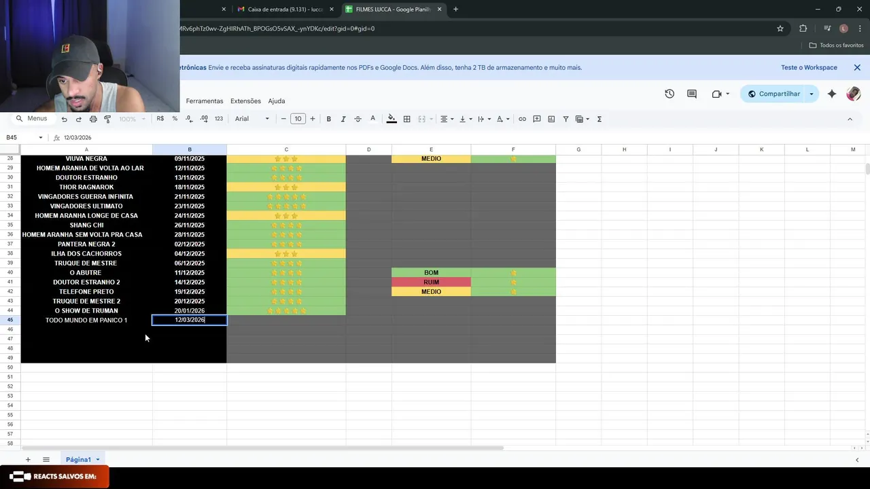This screenshot has height=489, width=870.
Task: Add a new sheet with plus
Action: click(28, 460)
